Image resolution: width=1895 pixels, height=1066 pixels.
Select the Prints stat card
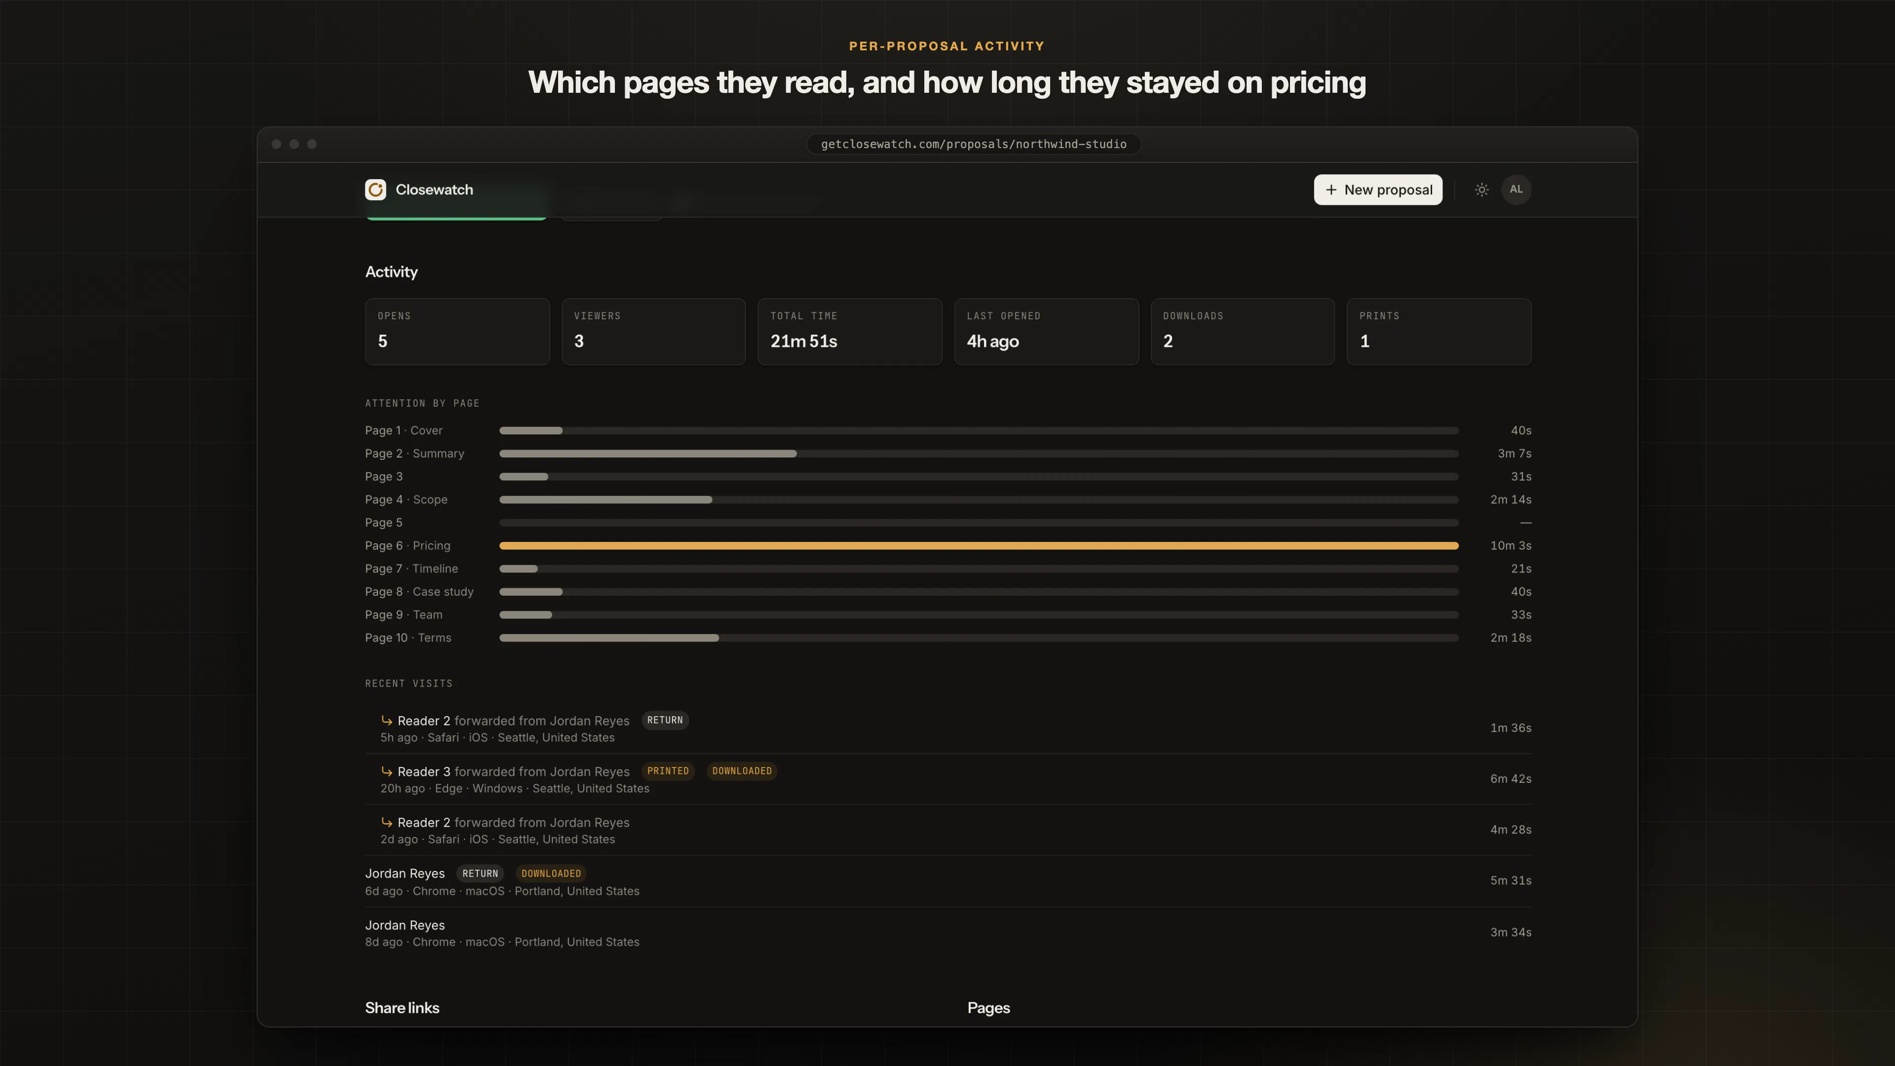pyautogui.click(x=1439, y=332)
